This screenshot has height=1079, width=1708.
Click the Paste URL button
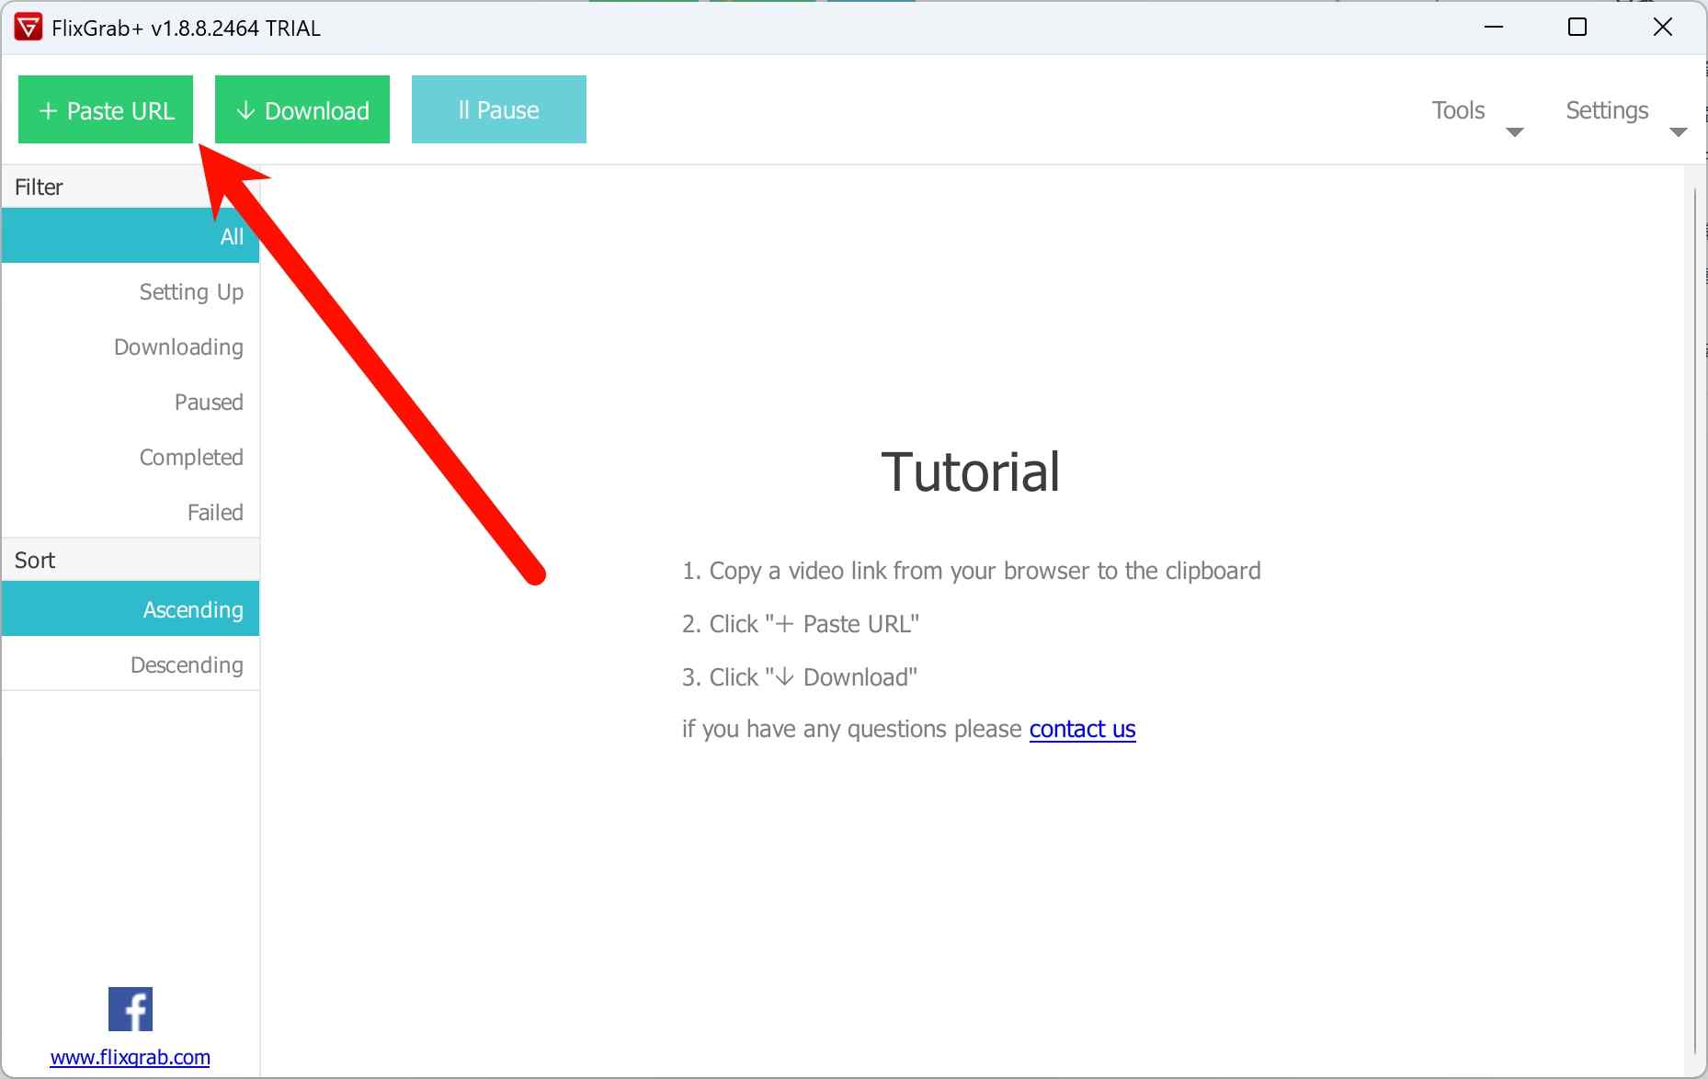106,109
